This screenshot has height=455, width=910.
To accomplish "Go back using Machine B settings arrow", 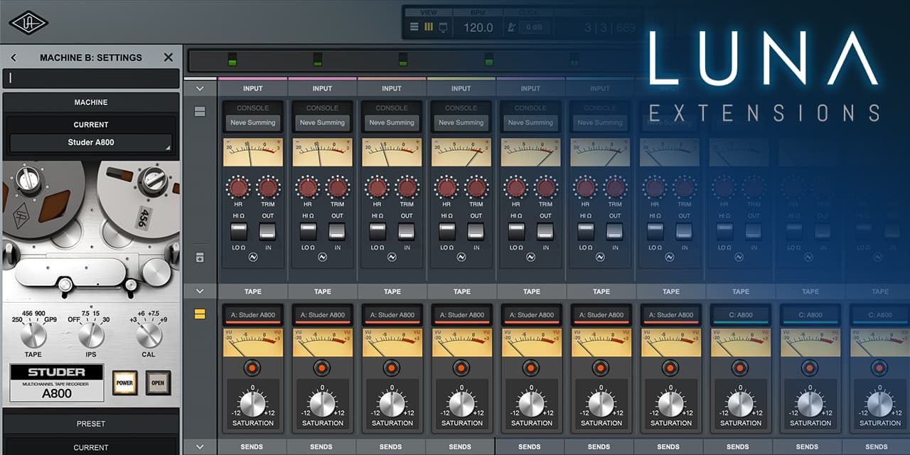I will (x=14, y=58).
